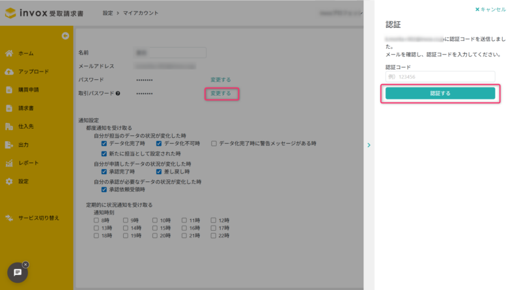Viewport: 521px width, 290px height.
Task: Check the 17時 notification checkbox
Action: point(214,228)
